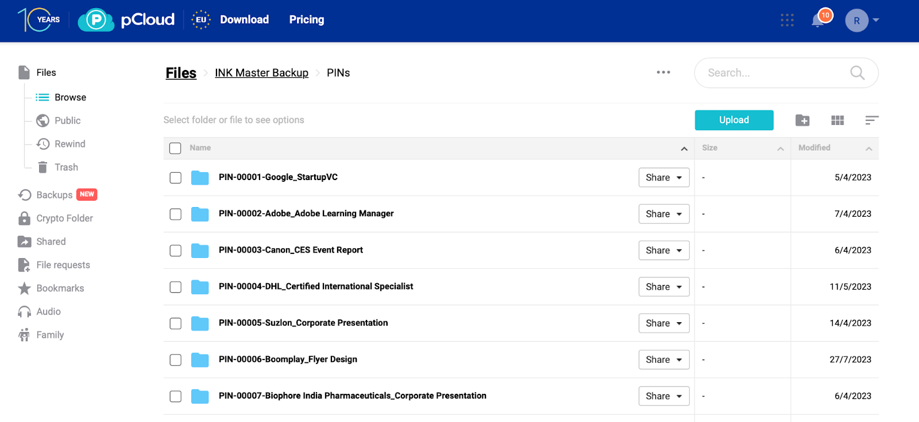Open the sort options icon

pyautogui.click(x=872, y=120)
